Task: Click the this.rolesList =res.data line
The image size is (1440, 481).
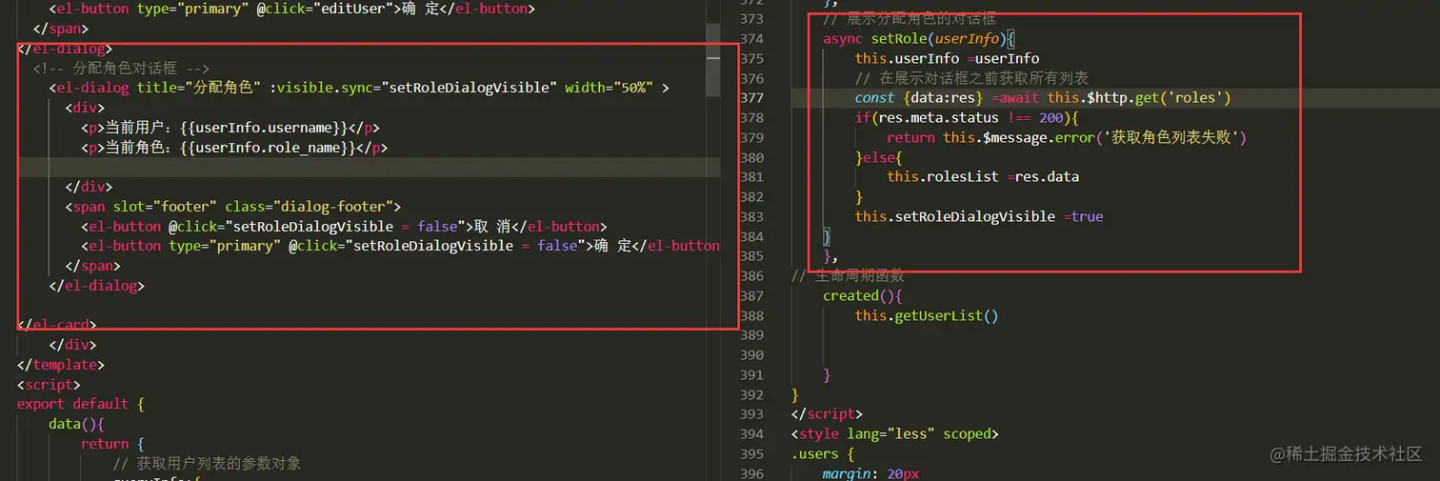Action: (x=983, y=177)
